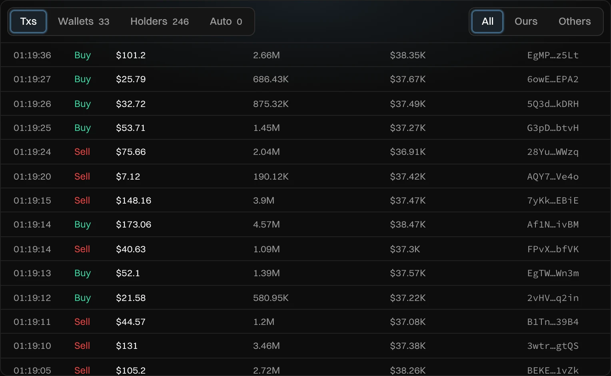Click the 4.57M token quantity
This screenshot has width=611, height=376.
point(266,224)
